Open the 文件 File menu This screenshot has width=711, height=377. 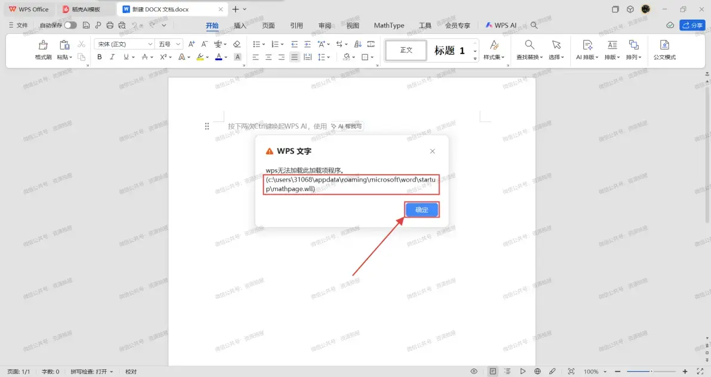pos(18,26)
